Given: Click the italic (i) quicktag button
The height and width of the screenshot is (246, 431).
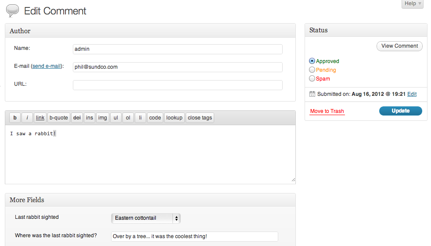Looking at the screenshot, I should [27, 118].
